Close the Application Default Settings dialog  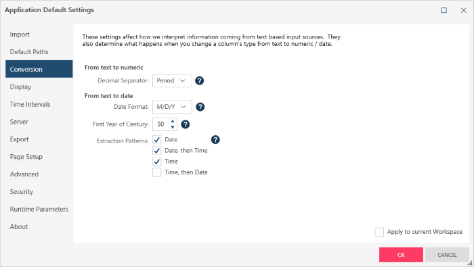point(463,10)
